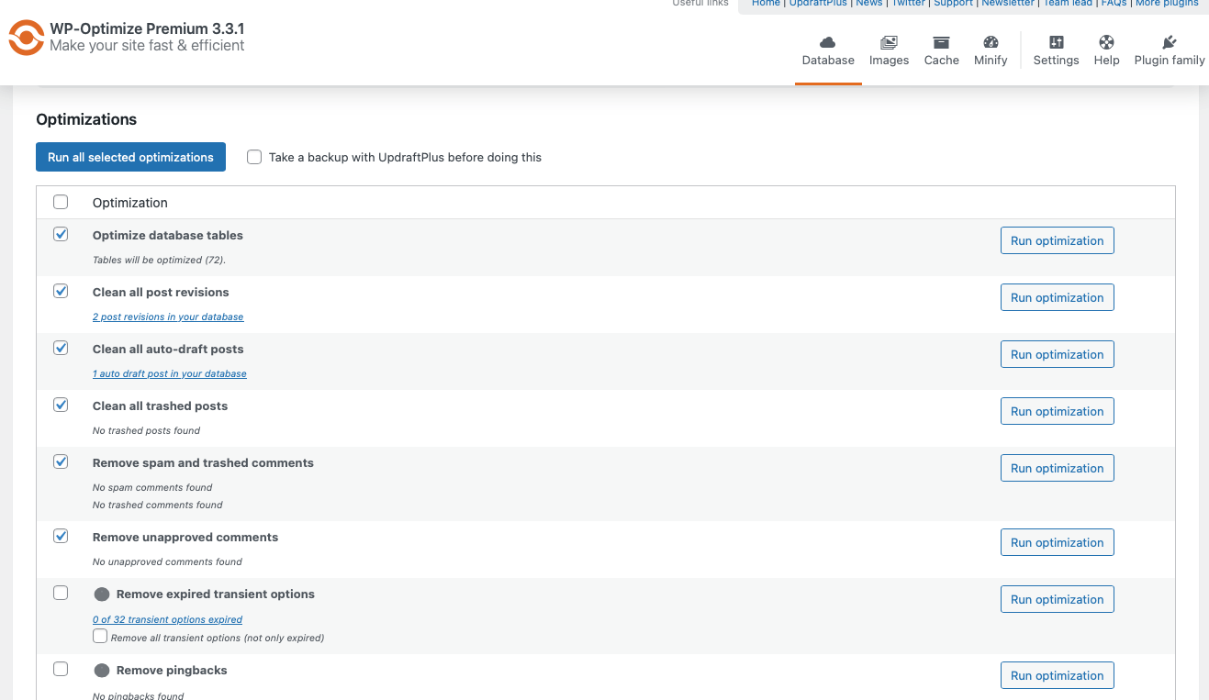Open the Images tab icon

point(889,42)
